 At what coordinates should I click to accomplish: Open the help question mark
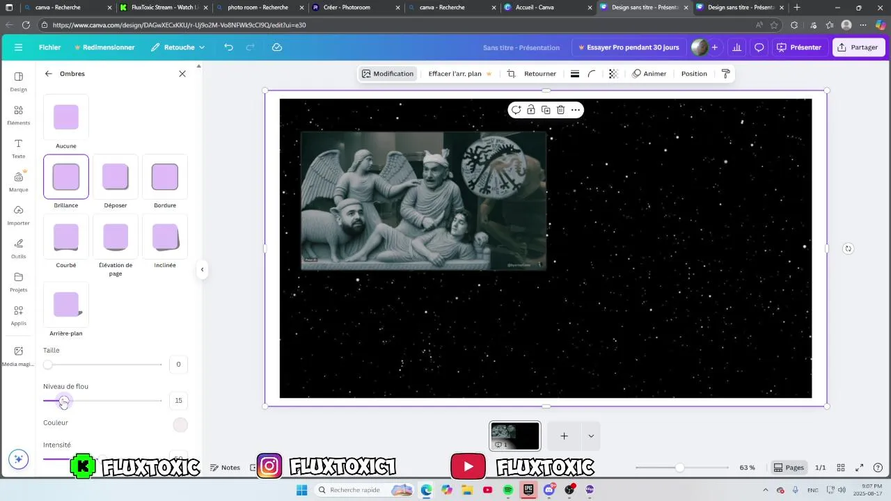(x=878, y=468)
